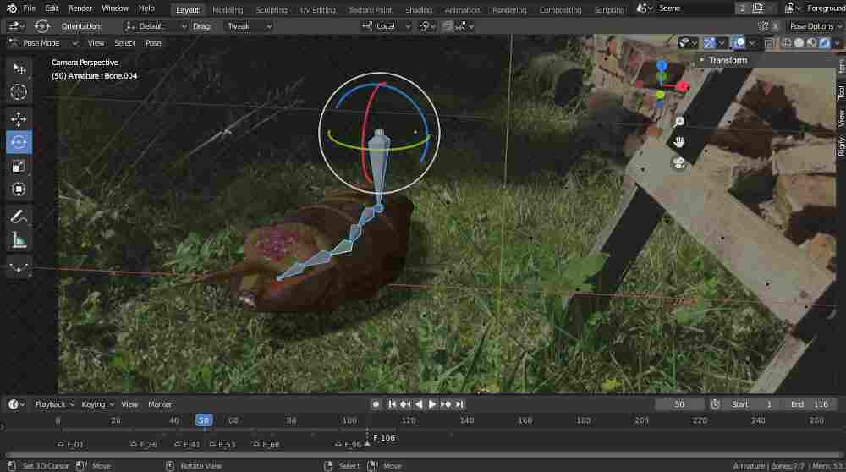Switch to the Sculpting workspace tab
846x472 pixels.
coord(272,10)
